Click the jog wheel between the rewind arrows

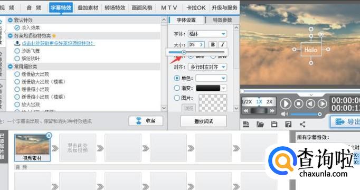click(259, 111)
